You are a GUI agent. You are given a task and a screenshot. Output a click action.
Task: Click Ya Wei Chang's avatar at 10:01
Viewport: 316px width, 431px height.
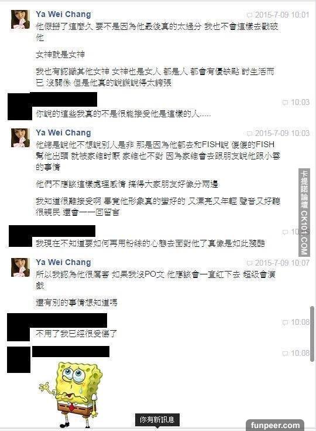click(20, 19)
